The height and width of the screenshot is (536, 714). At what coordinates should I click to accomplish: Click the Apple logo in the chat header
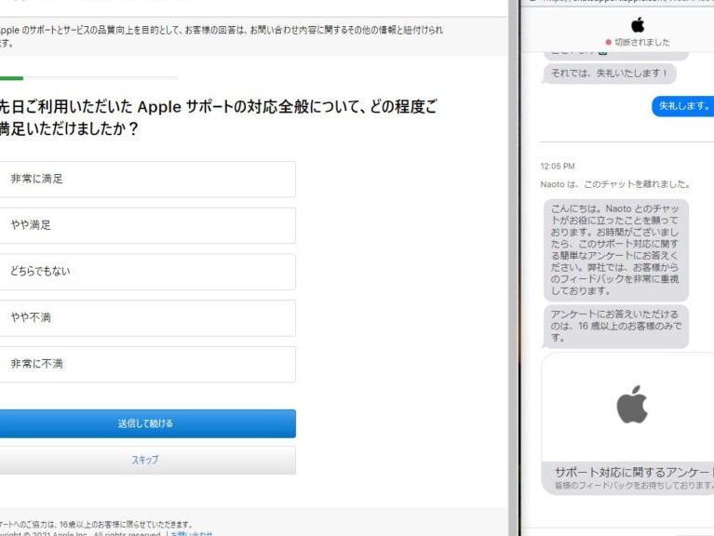pos(638,24)
